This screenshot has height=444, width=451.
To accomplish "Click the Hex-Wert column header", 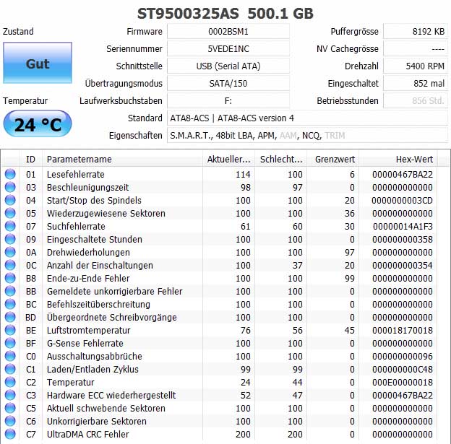I will pyautogui.click(x=398, y=159).
